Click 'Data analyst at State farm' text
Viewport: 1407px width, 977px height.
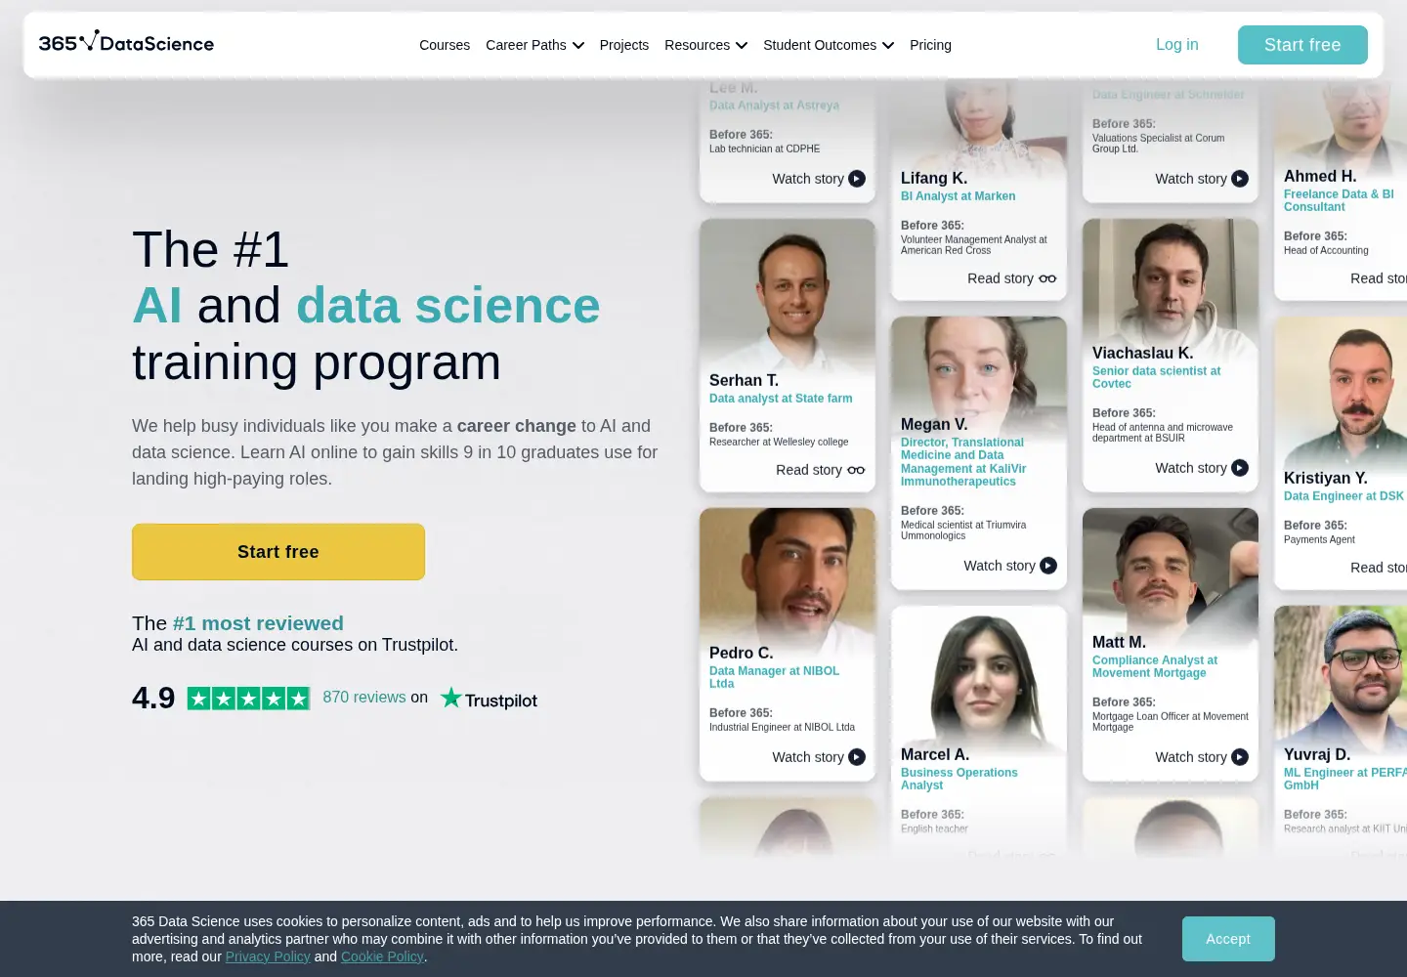pyautogui.click(x=781, y=399)
